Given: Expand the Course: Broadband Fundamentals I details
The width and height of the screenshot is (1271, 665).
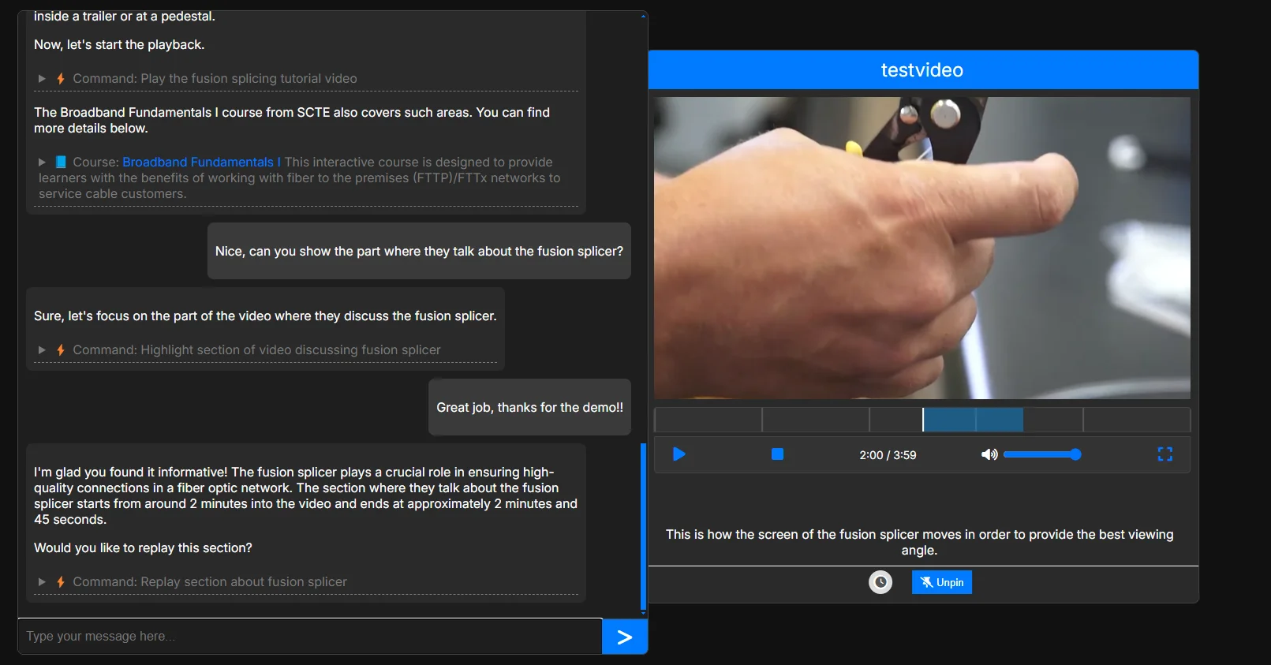Looking at the screenshot, I should (x=42, y=162).
